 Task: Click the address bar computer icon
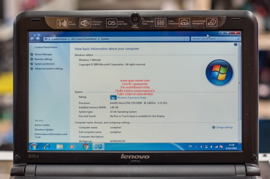click(46, 39)
